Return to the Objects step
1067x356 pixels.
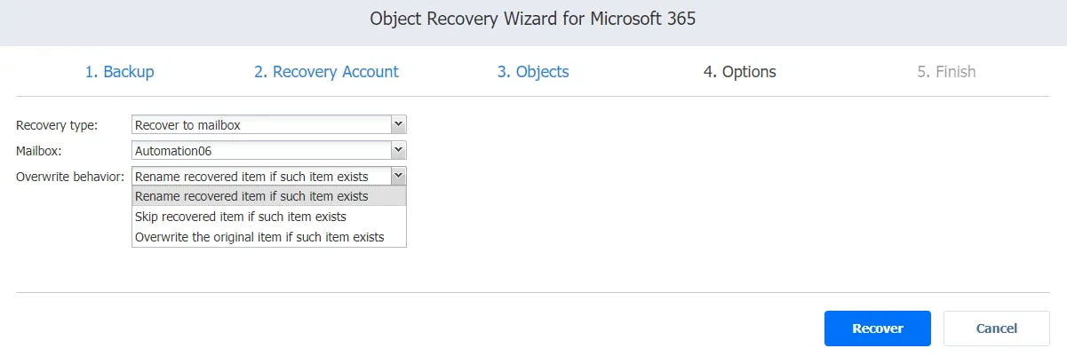point(533,72)
